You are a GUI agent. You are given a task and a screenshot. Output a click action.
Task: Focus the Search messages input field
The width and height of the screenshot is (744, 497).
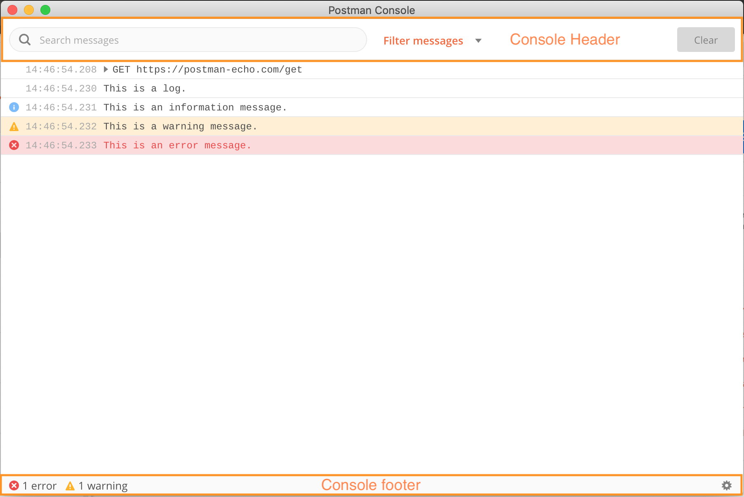[x=198, y=40]
